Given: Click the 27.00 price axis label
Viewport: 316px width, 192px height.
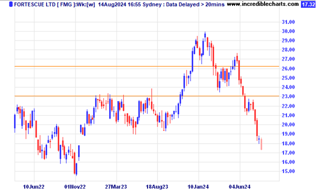Looking at the screenshot, I should pyautogui.click(x=288, y=59).
